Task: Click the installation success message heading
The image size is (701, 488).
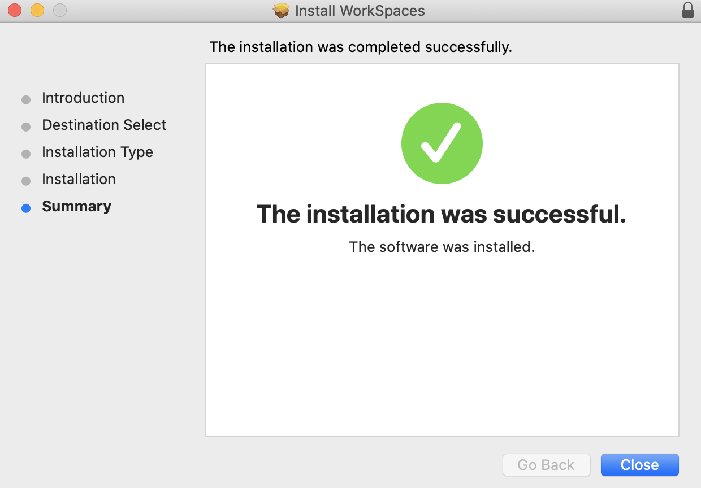Action: pos(442,215)
